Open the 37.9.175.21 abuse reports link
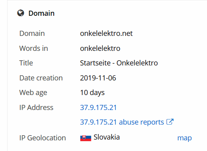Viewport: 207px width, 151px height. [x=122, y=122]
